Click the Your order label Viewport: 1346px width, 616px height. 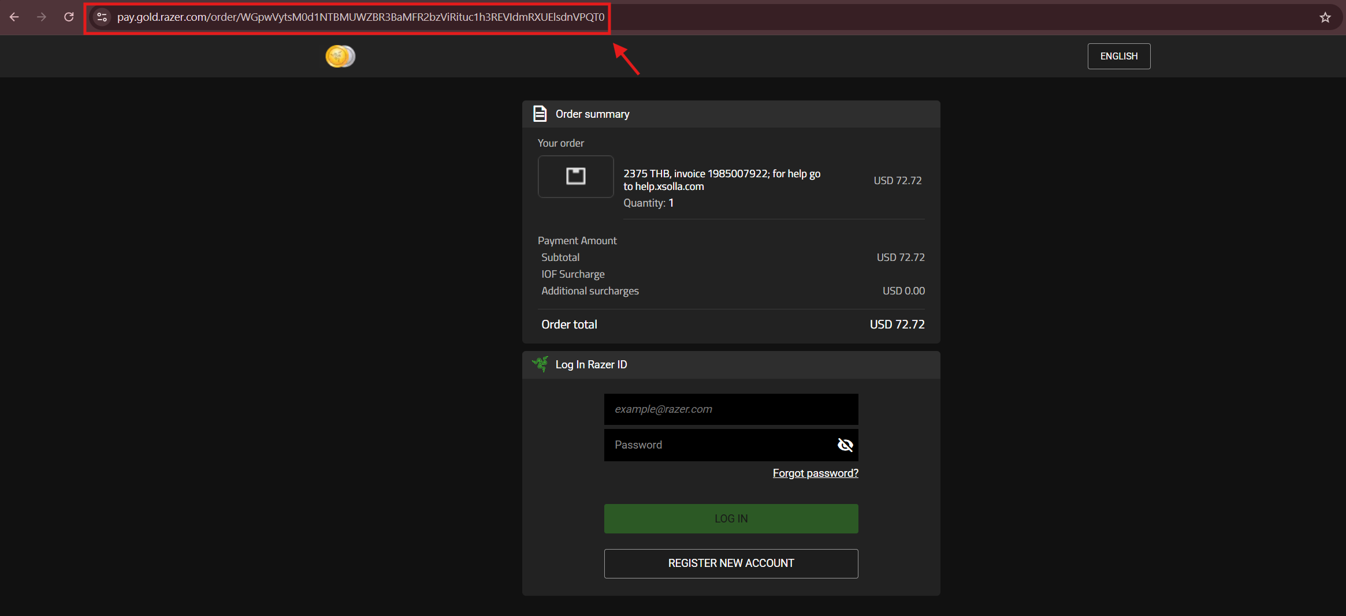pyautogui.click(x=561, y=143)
